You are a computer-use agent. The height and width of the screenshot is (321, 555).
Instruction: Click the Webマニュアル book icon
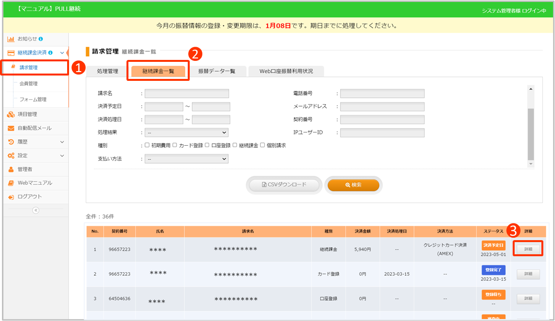11,183
